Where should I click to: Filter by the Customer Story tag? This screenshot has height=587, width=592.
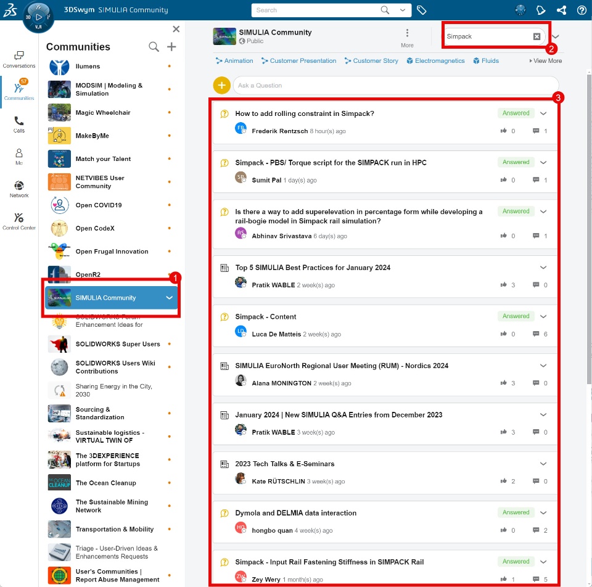[371, 61]
